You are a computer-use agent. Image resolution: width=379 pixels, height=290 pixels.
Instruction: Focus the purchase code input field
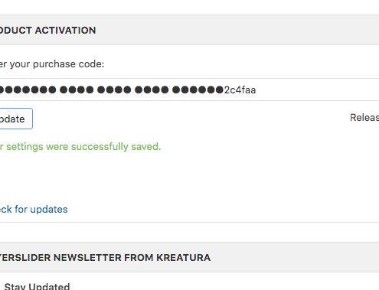click(189, 90)
